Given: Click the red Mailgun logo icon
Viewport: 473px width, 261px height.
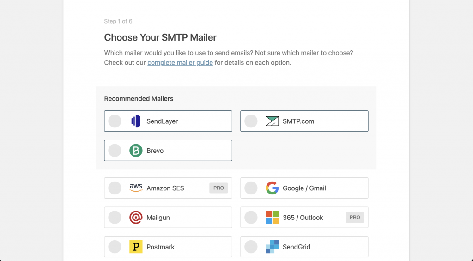Looking at the screenshot, I should click(136, 218).
